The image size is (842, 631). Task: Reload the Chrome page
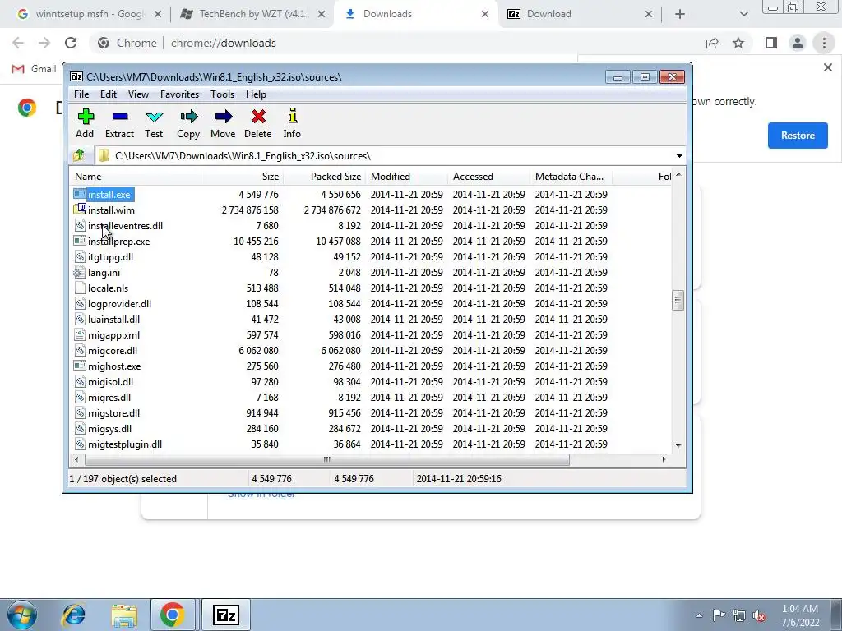tap(71, 43)
